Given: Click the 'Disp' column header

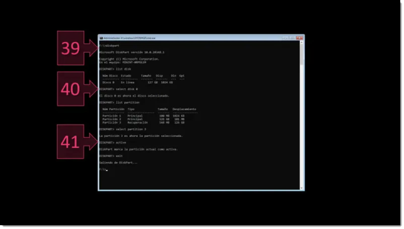Looking at the screenshot, I should (159, 76).
